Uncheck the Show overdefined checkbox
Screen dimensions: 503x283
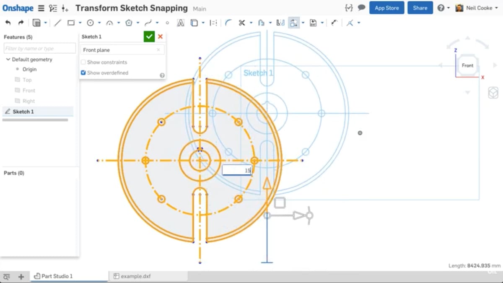(83, 73)
